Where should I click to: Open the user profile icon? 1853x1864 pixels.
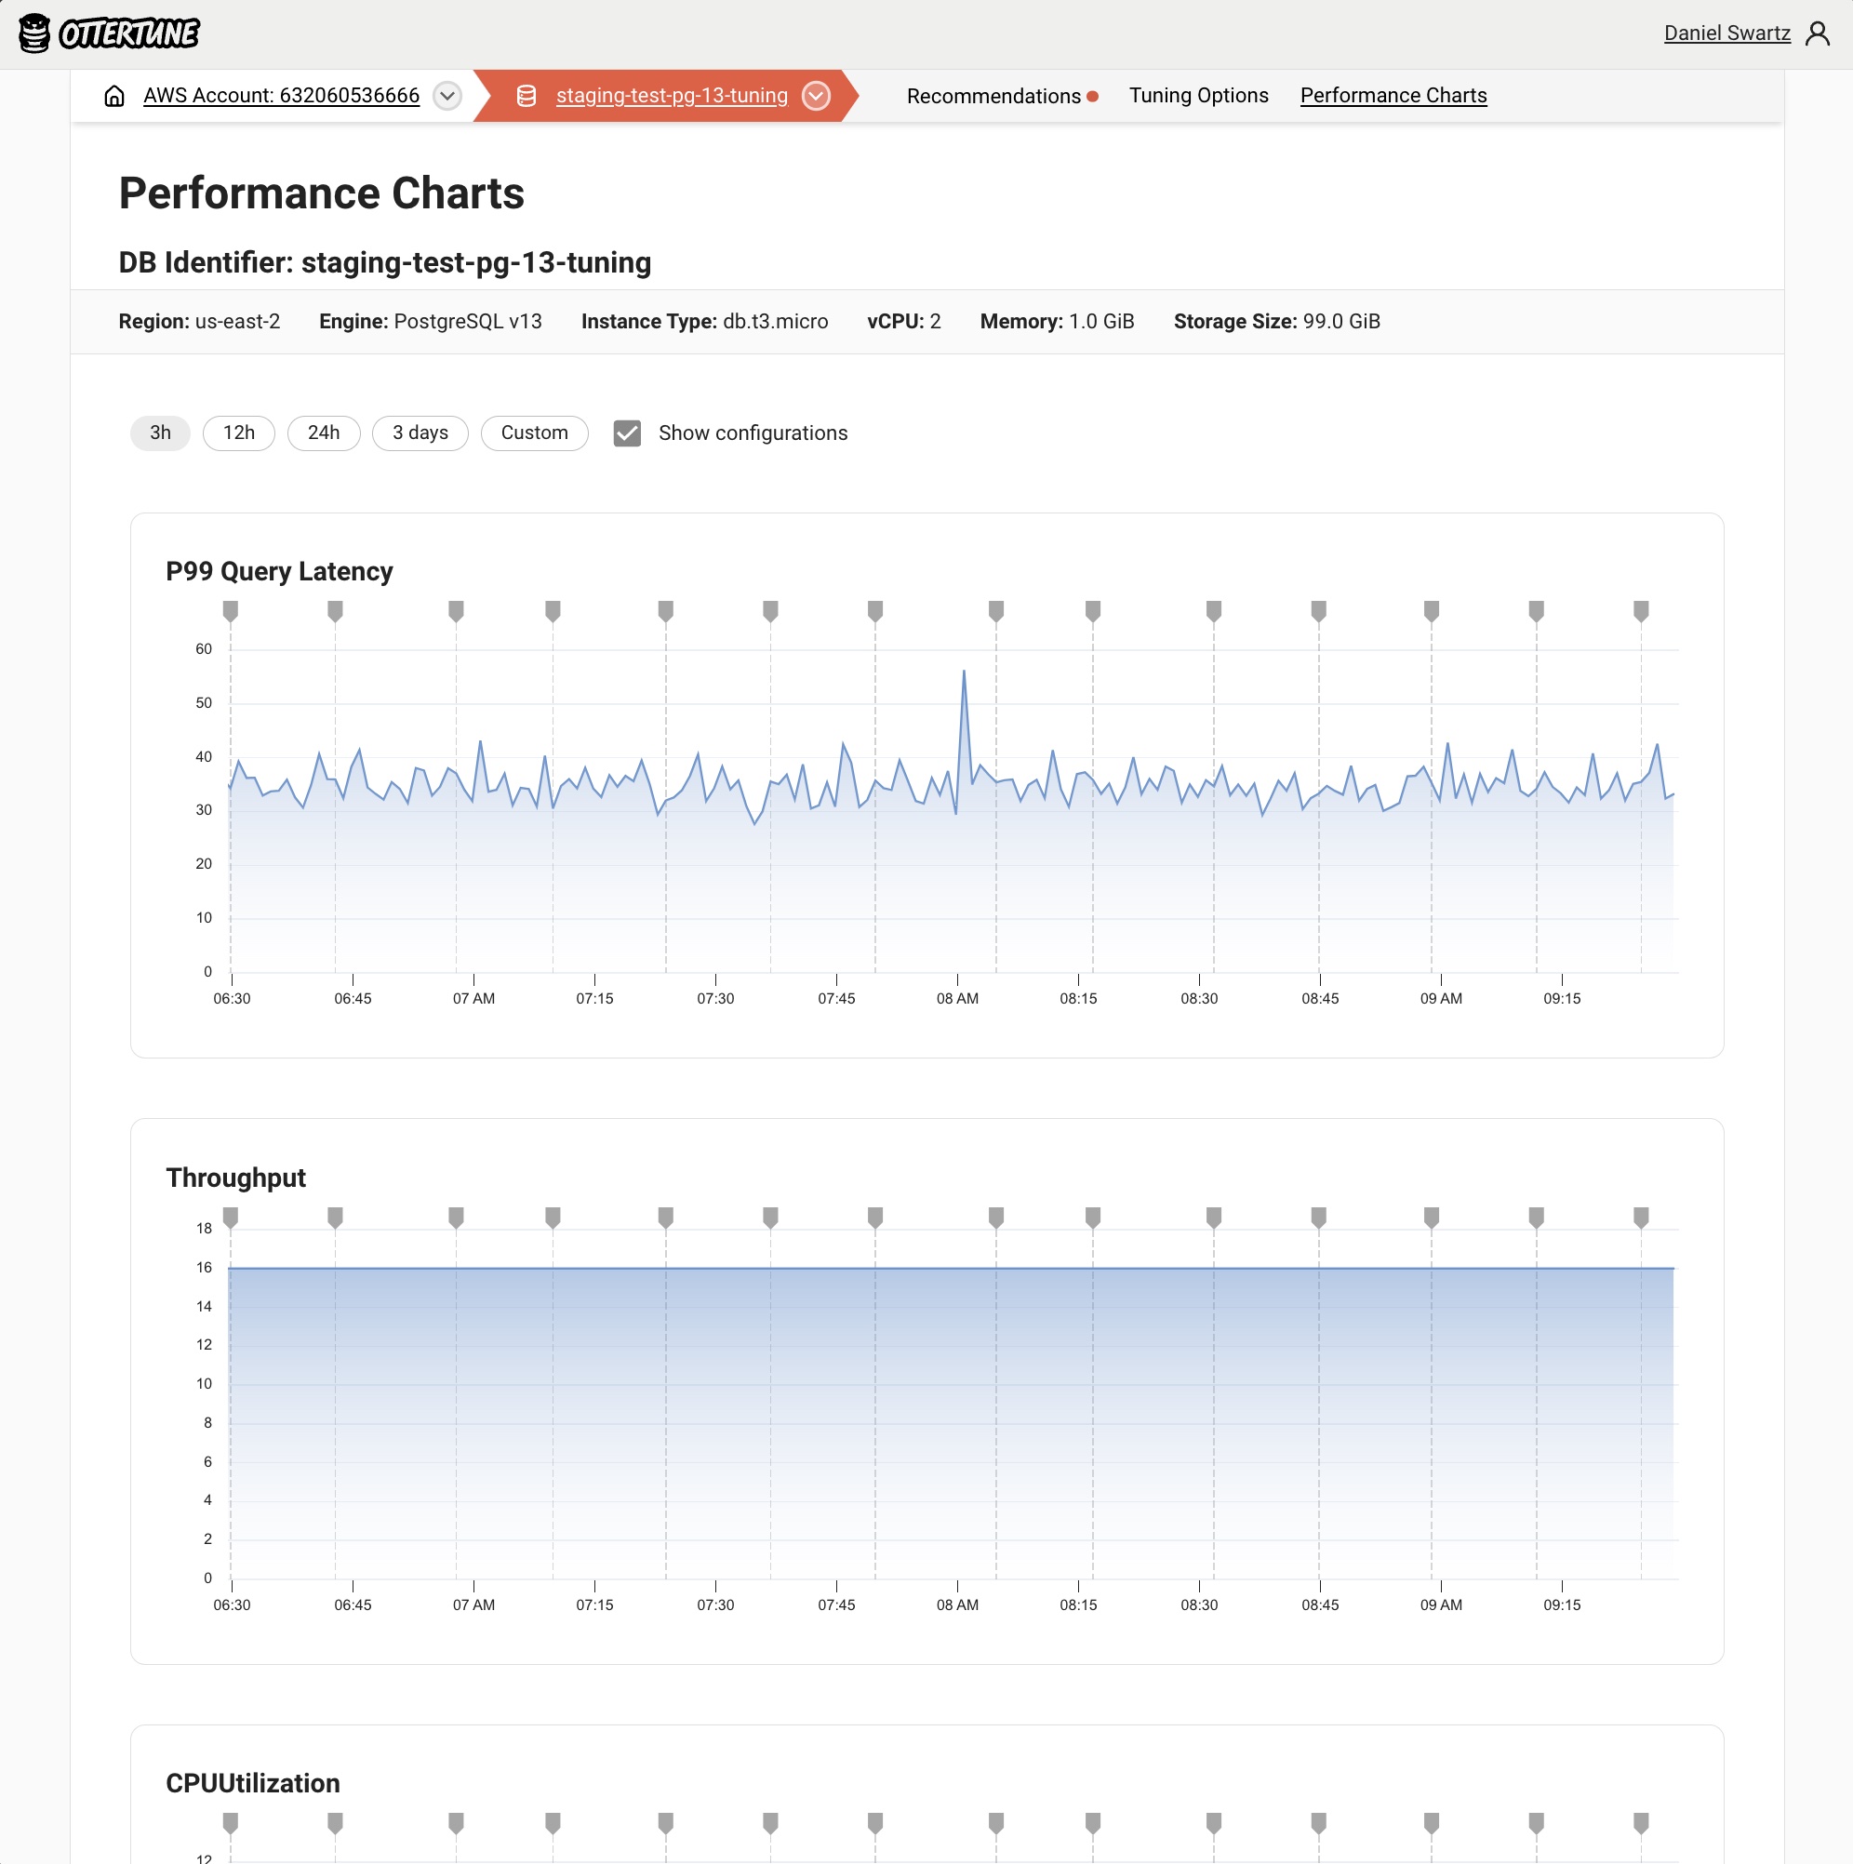point(1818,33)
